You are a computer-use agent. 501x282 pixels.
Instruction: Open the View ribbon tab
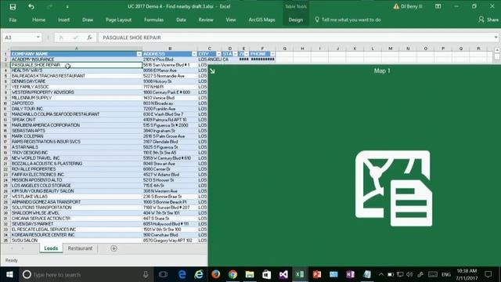[231, 20]
